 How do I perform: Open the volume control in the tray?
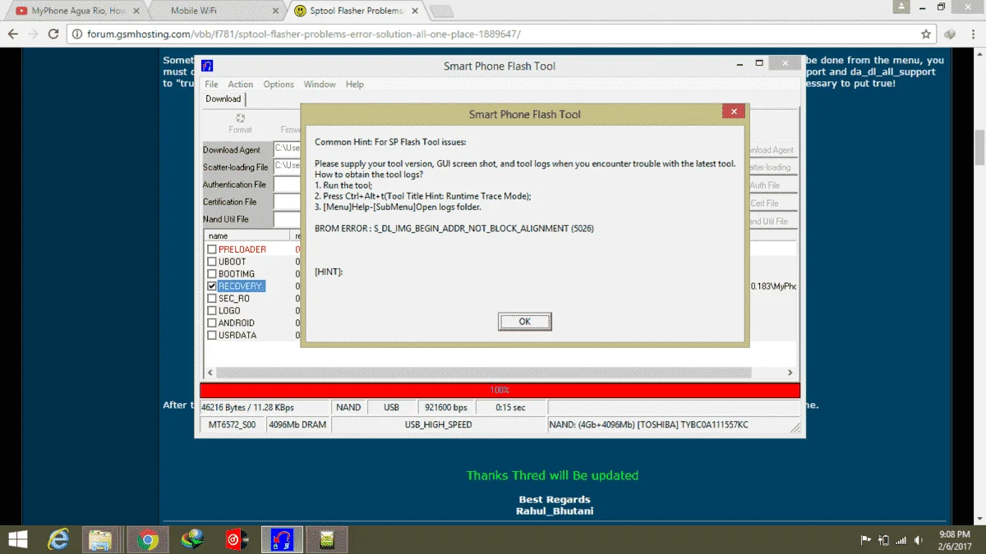[918, 540]
